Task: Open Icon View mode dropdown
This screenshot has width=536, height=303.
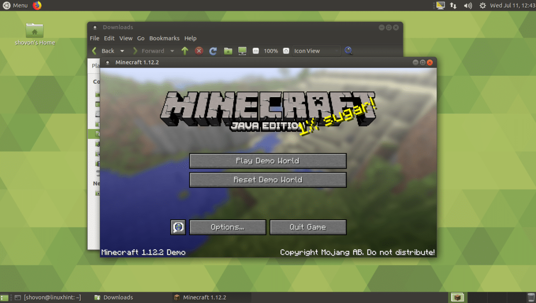Action: (x=316, y=51)
